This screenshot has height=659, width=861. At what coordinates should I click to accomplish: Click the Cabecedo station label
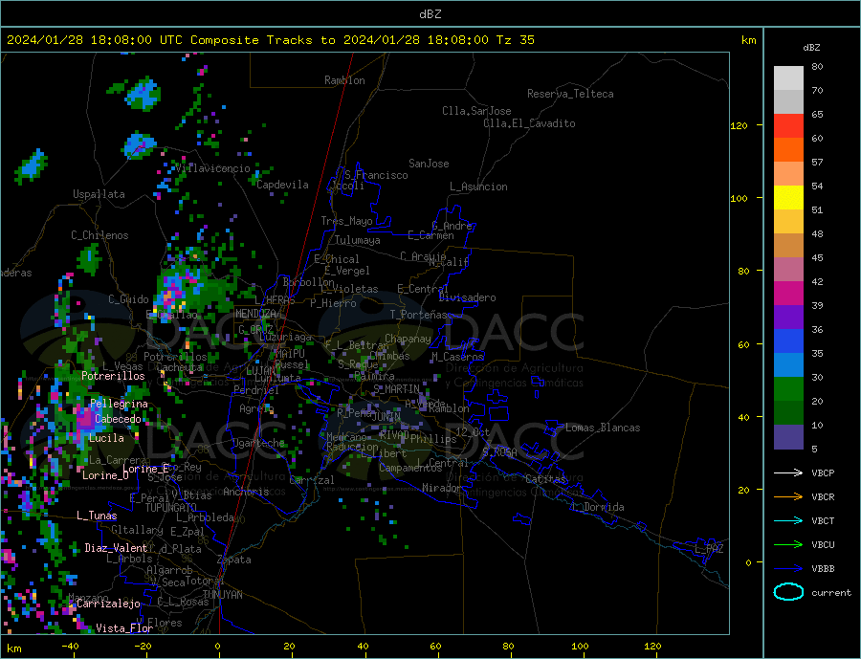[118, 419]
